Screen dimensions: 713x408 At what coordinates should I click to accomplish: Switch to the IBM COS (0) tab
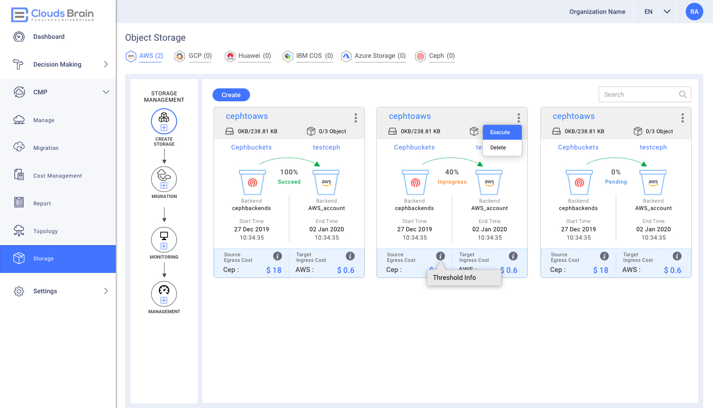pos(308,56)
